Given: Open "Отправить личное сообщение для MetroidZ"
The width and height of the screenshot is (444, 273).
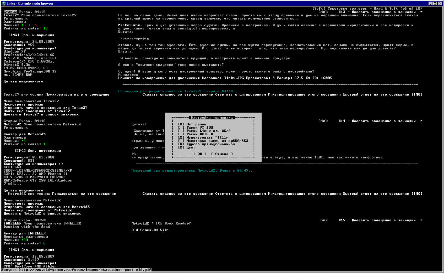Looking at the screenshot, I should click(47, 207).
